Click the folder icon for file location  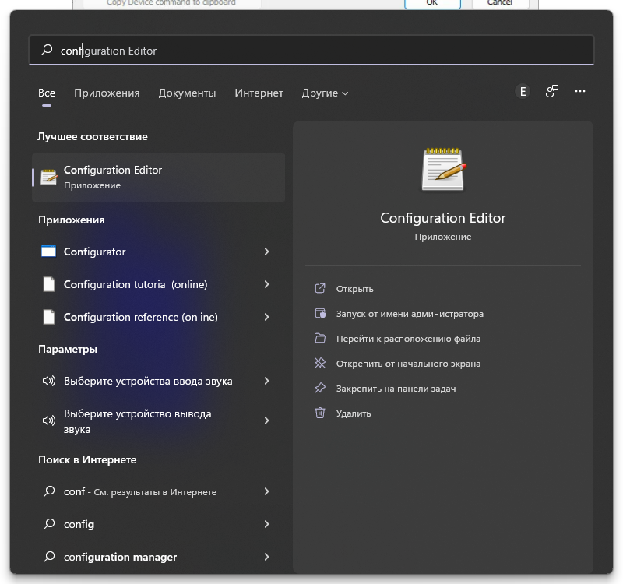320,339
